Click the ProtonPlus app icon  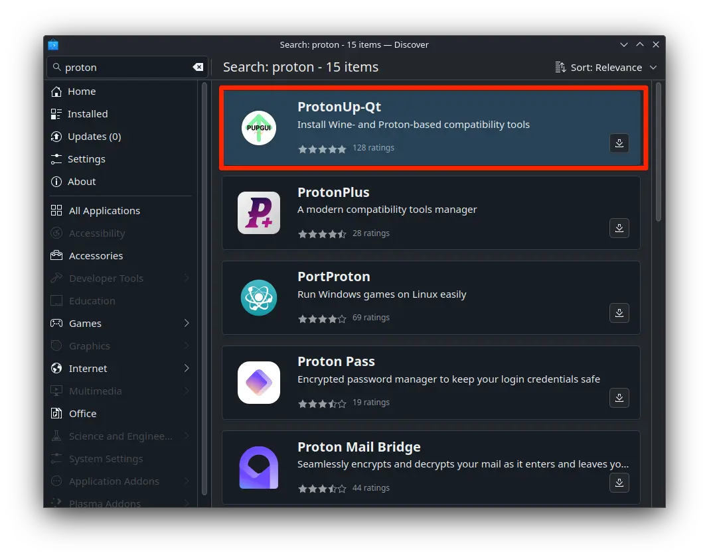click(259, 213)
